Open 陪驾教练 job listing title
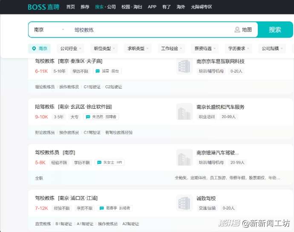Viewport: 294px width, 232px height. [x=45, y=107]
